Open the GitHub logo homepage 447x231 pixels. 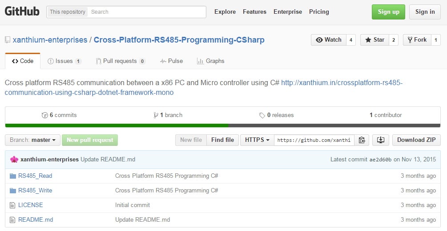(22, 12)
